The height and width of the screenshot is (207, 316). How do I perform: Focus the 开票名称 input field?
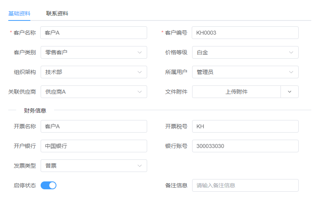click(x=93, y=126)
